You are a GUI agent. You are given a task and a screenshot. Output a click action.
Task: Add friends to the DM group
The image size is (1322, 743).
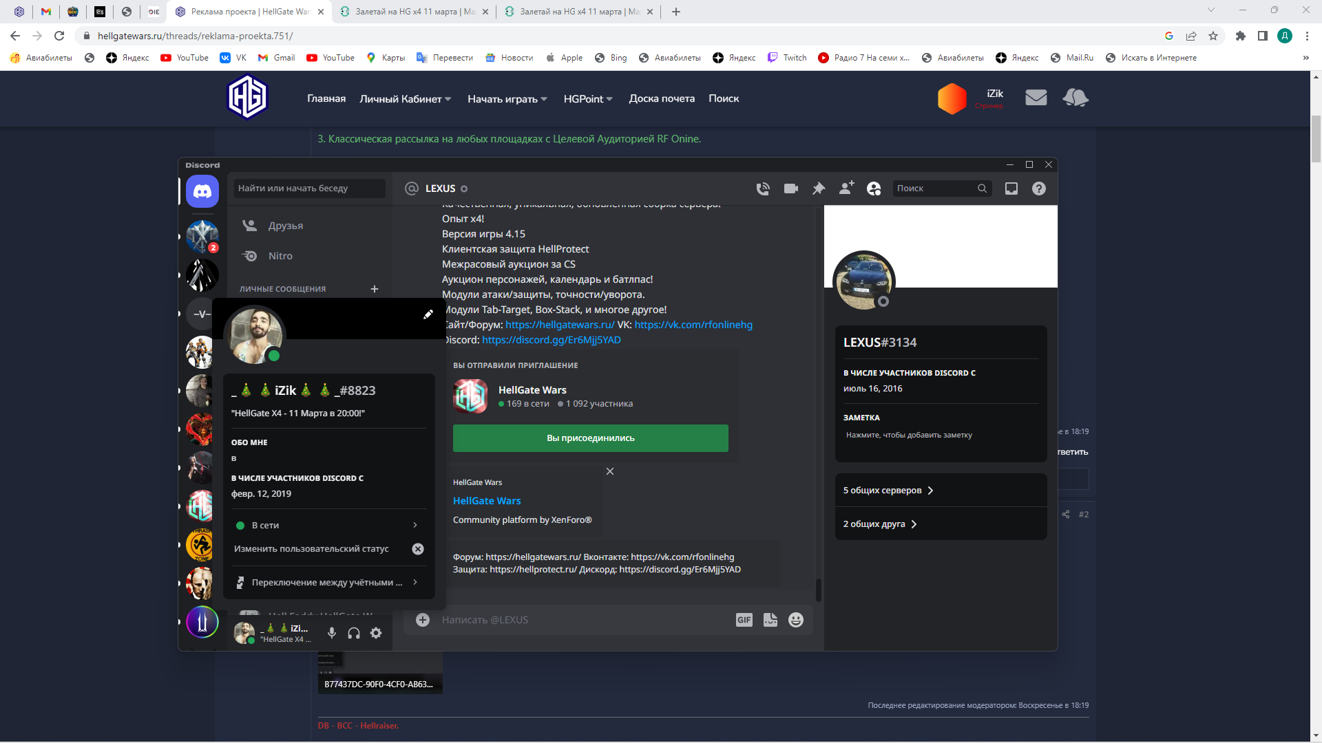click(847, 188)
